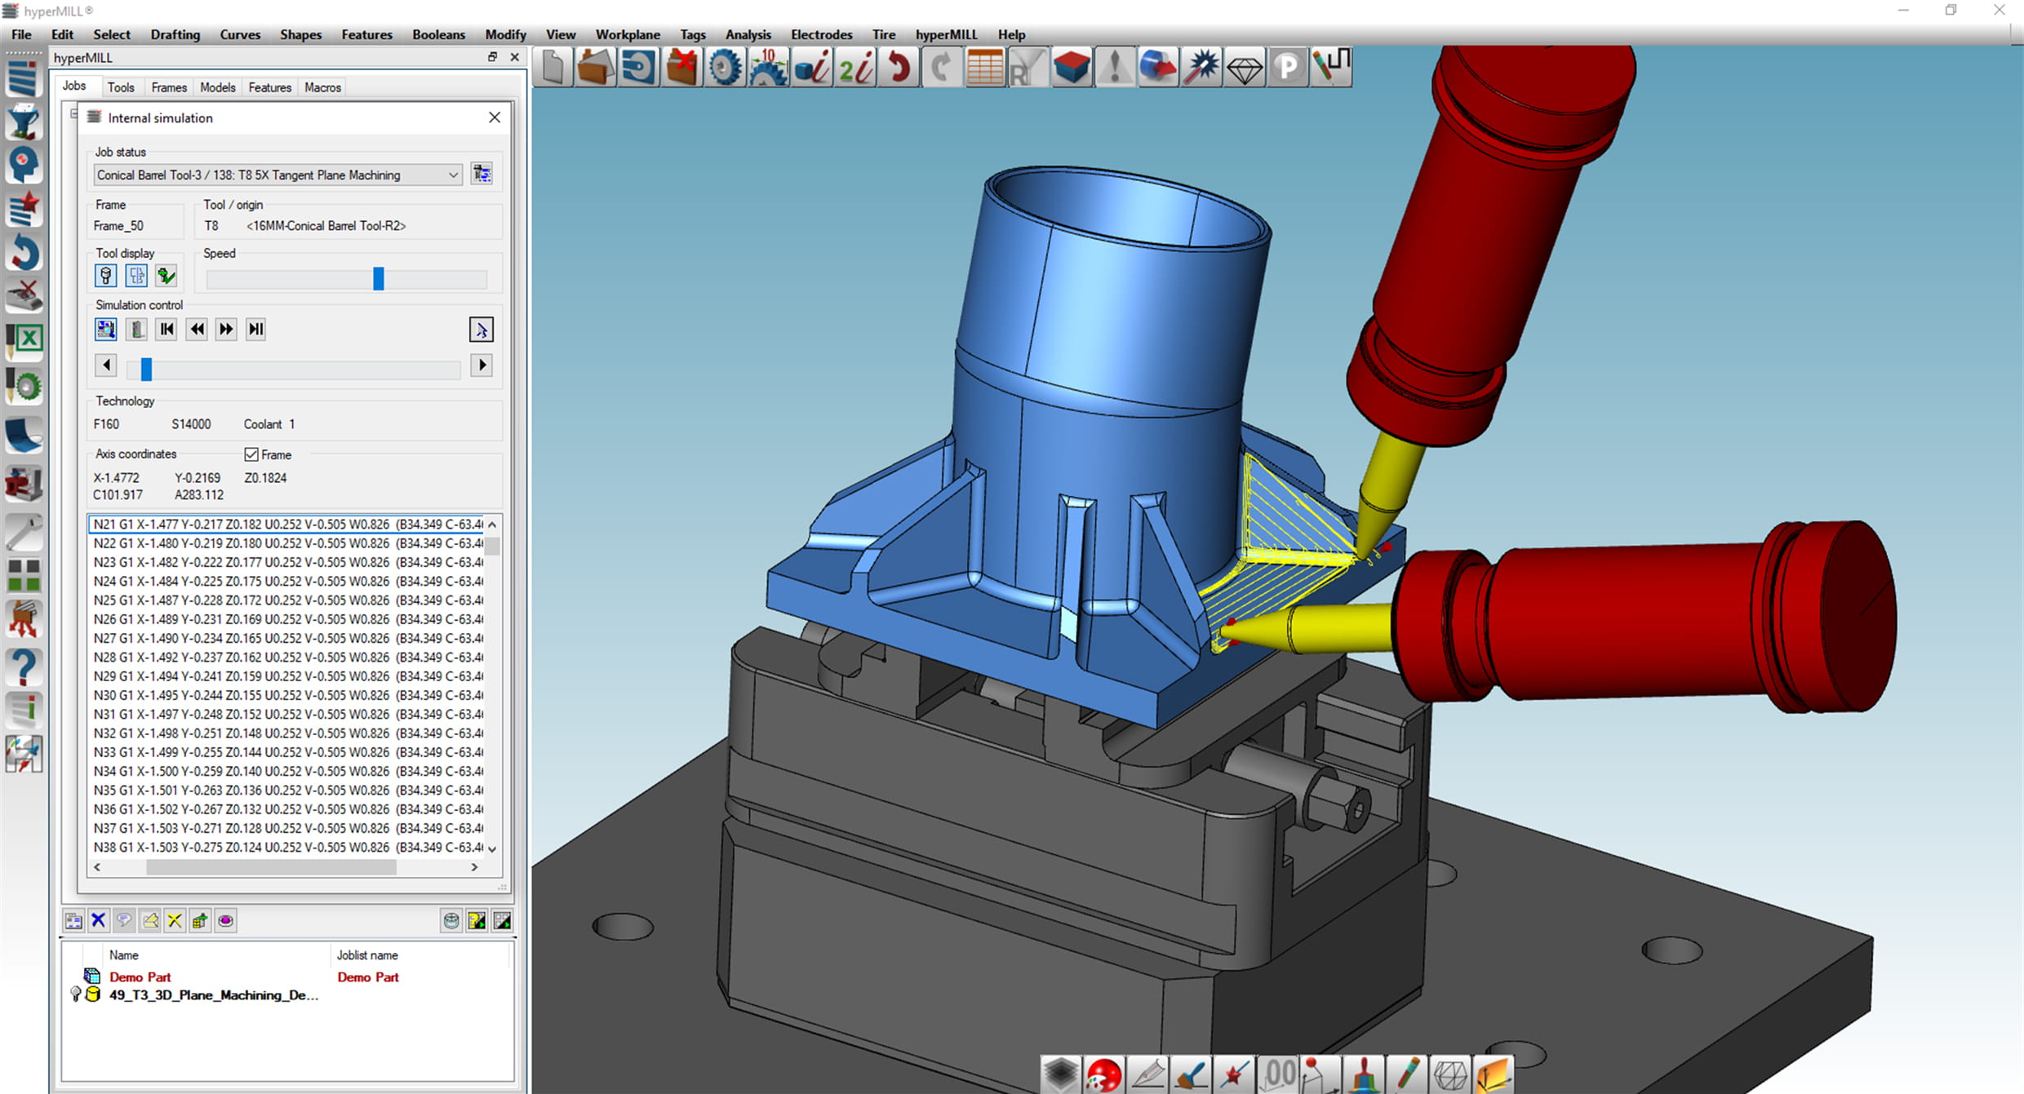Screen dimensions: 2024x1094
Task: Toggle the tool holder display button
Action: click(106, 276)
